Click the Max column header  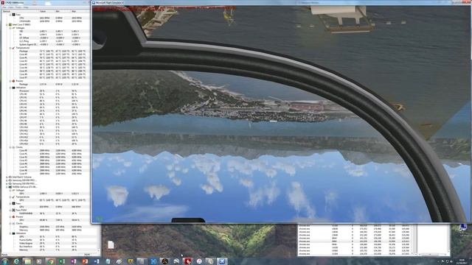pyautogui.click(x=80, y=11)
